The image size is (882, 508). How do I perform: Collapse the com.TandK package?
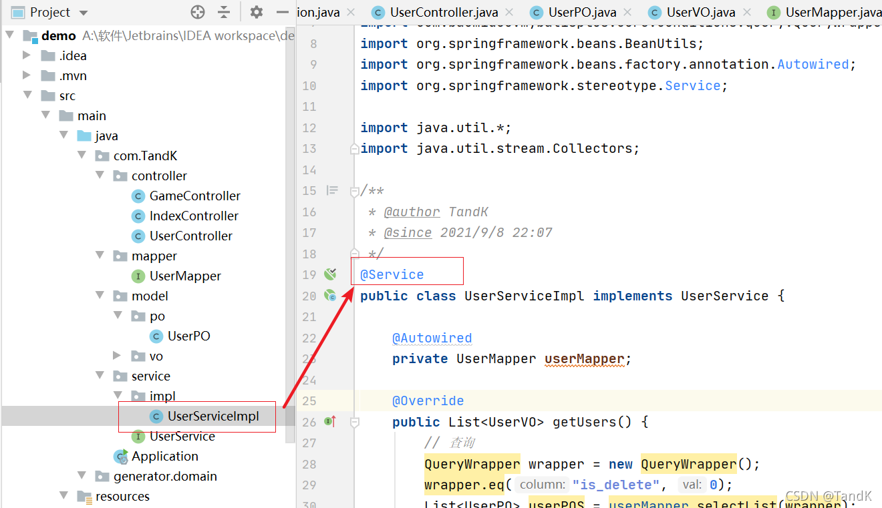82,156
